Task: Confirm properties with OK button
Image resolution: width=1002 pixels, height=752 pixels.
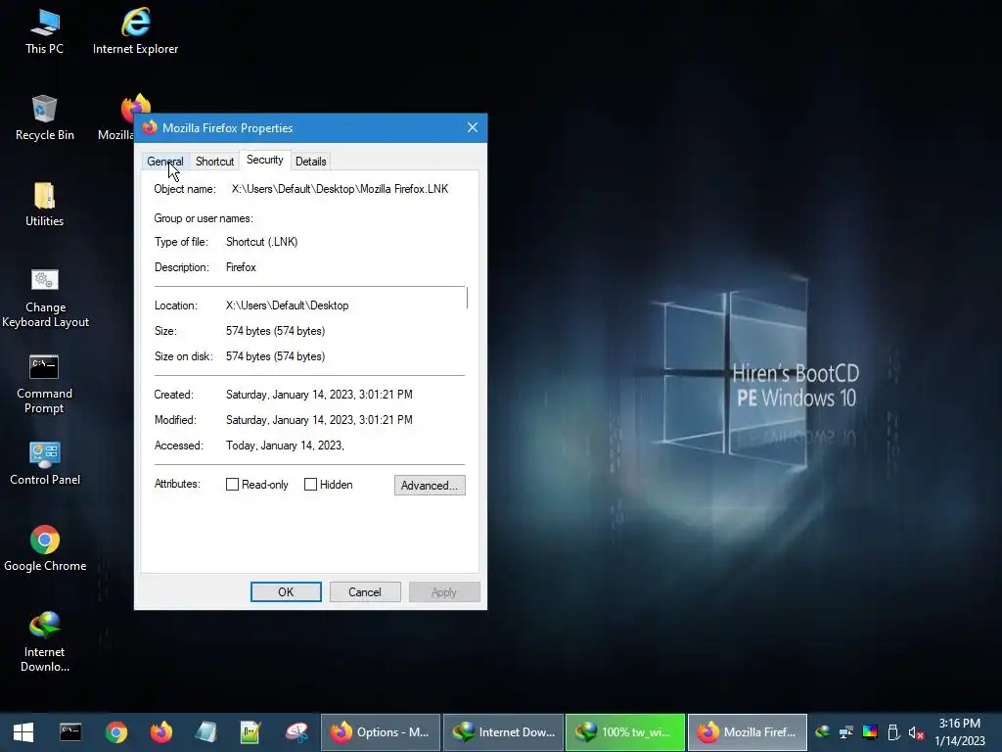Action: pos(286,592)
